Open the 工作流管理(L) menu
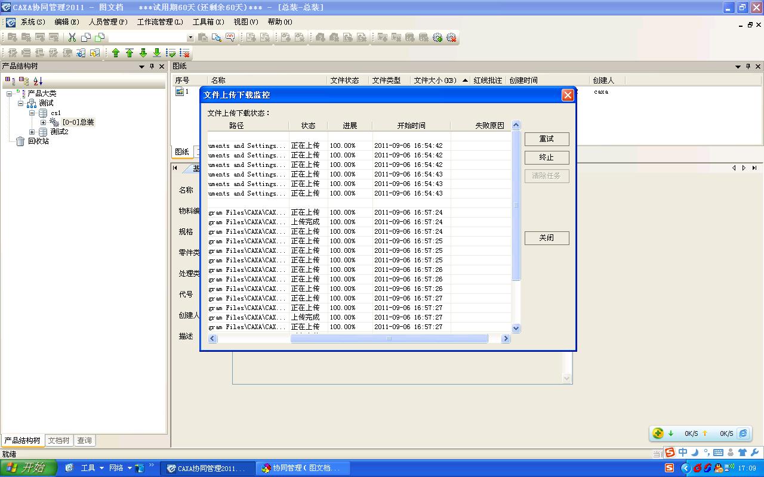 160,22
